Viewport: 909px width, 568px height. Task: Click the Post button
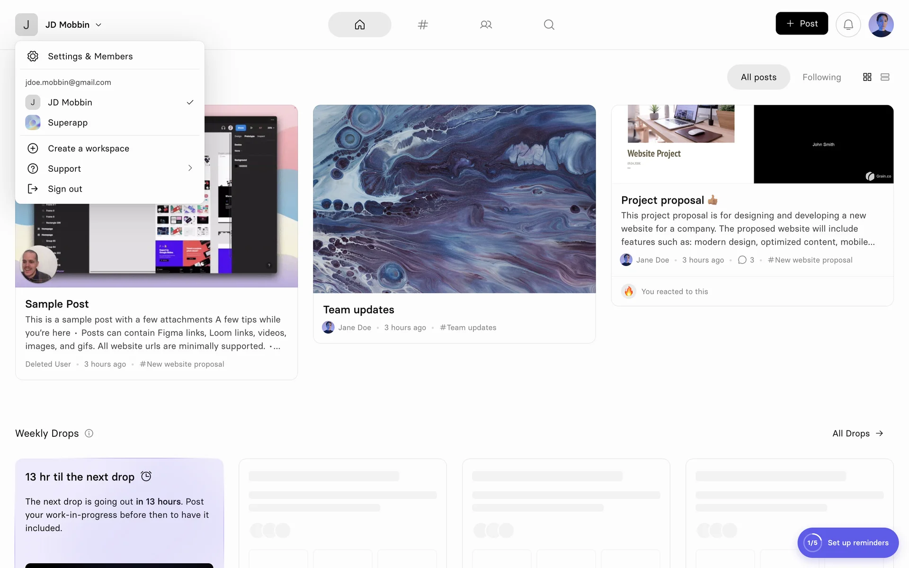802,24
